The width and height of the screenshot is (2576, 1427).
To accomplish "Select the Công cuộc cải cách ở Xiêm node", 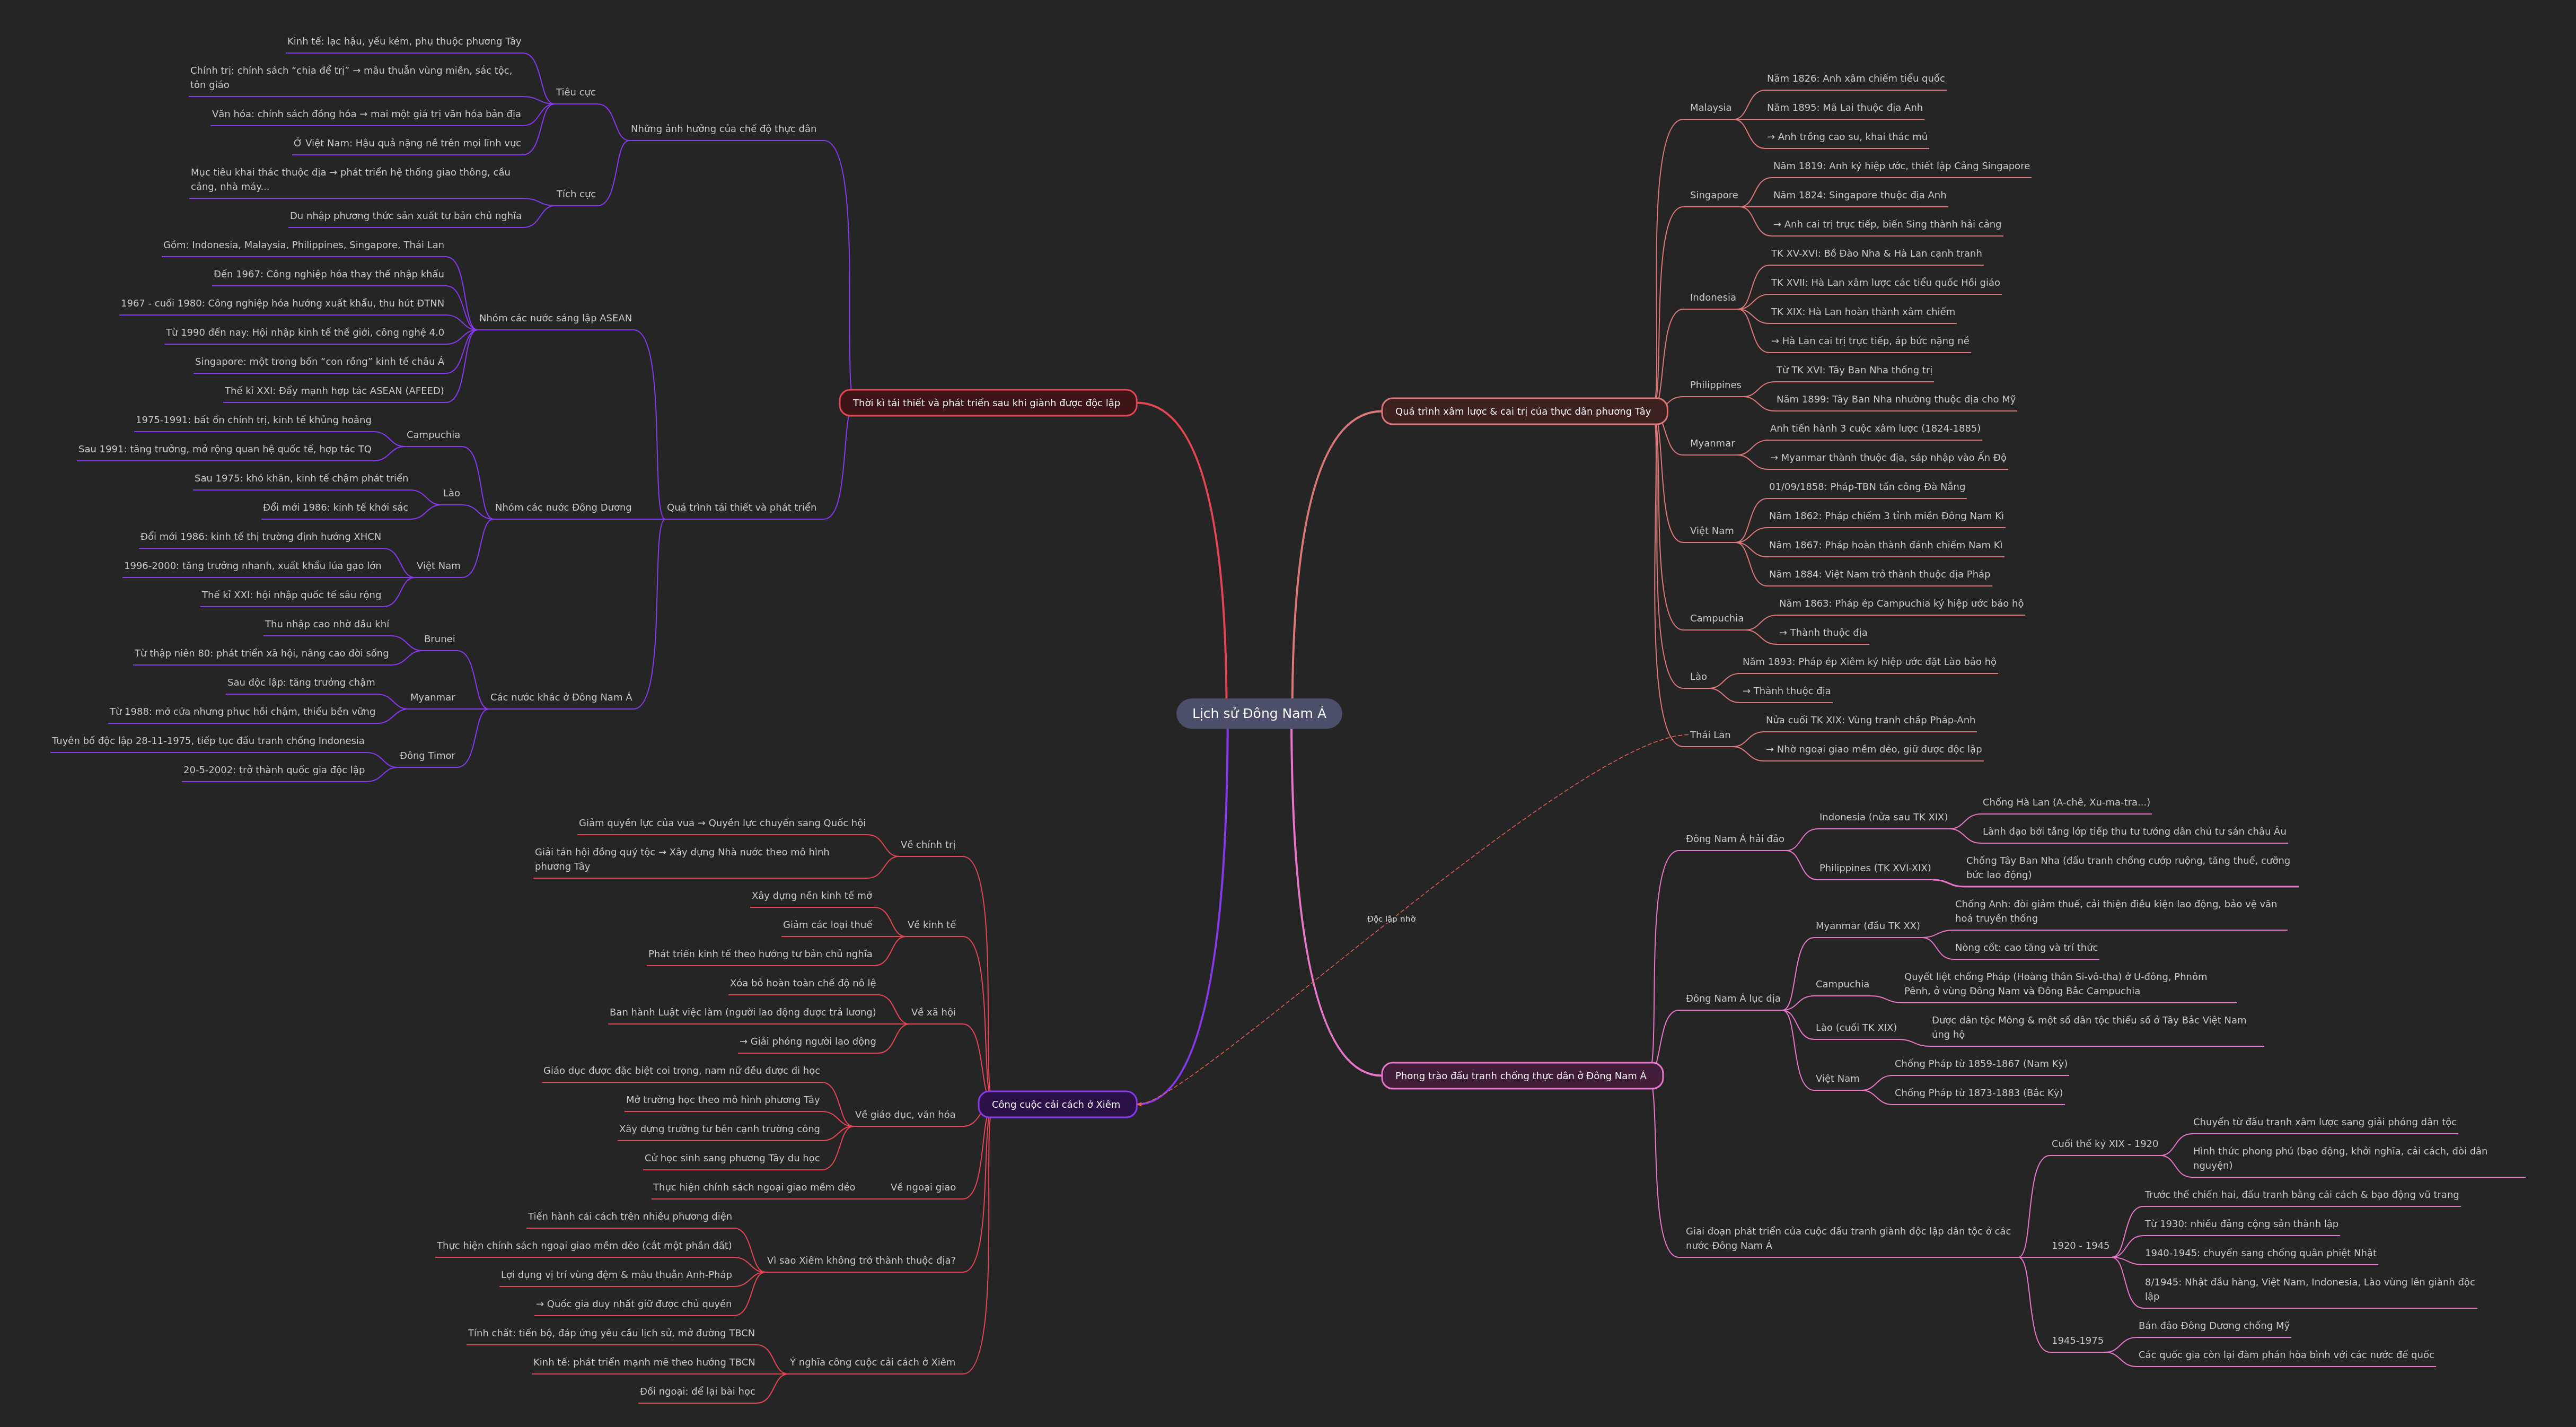I will point(1056,1104).
